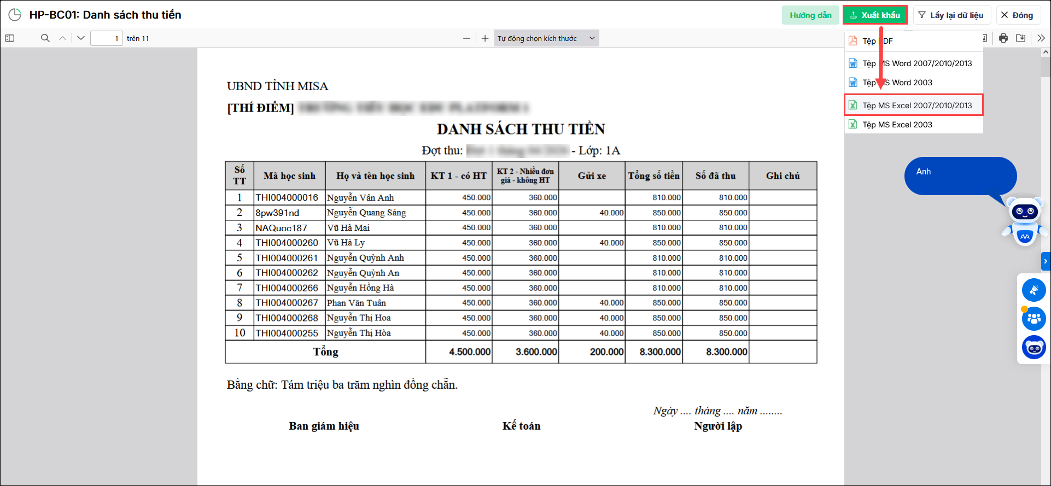
Task: Click student name 'Vũ Hà Ly'
Action: point(346,243)
